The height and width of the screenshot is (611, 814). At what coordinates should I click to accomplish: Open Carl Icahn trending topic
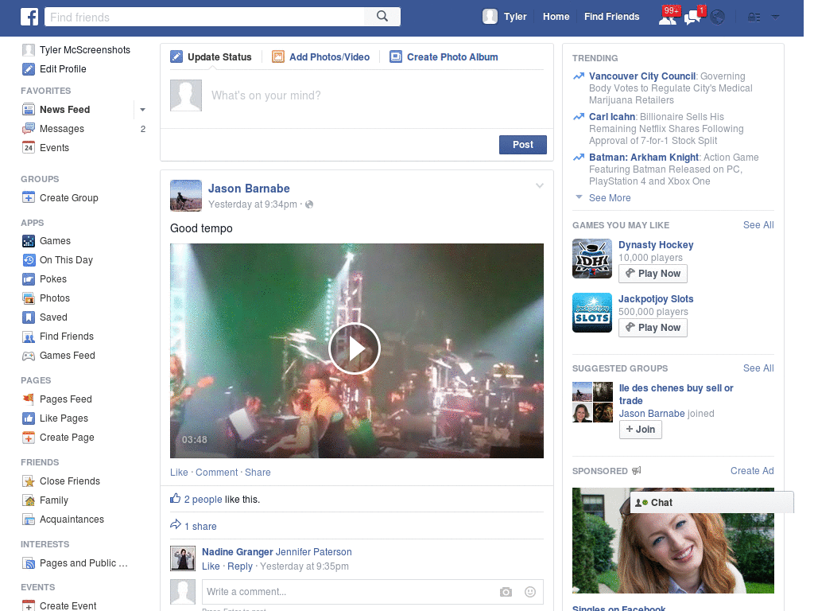click(612, 117)
